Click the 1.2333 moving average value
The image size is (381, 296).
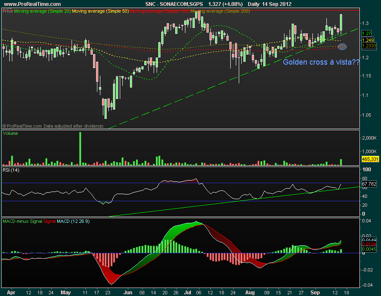coord(369,46)
